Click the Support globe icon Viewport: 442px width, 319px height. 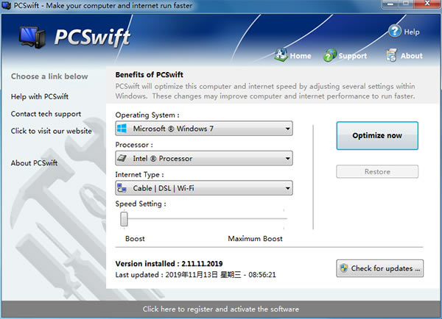coord(330,55)
